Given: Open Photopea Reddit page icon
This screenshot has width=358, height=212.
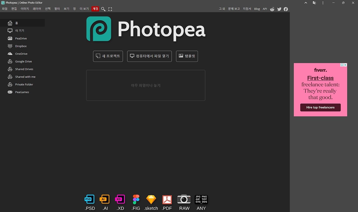Looking at the screenshot, I should tap(272, 9).
